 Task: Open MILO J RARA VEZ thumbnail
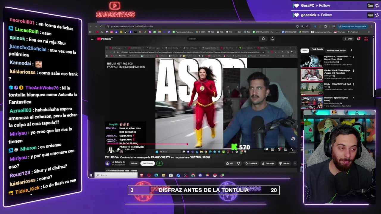[x=312, y=89]
